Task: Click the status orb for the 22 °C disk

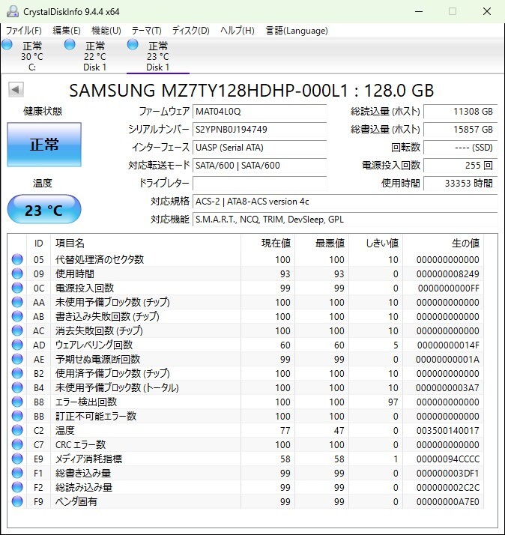Action: 70,44
